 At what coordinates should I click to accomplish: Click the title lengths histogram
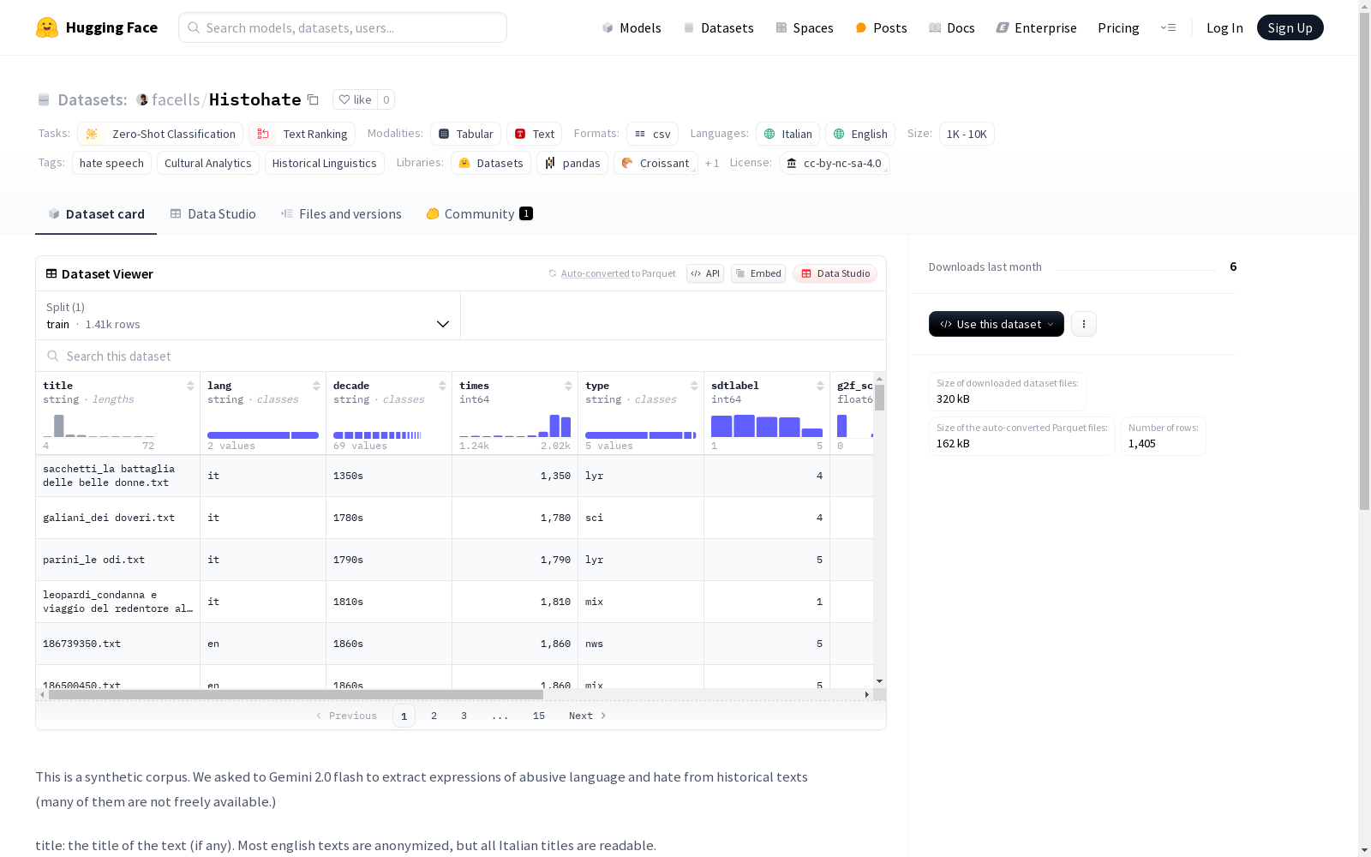pyautogui.click(x=99, y=426)
